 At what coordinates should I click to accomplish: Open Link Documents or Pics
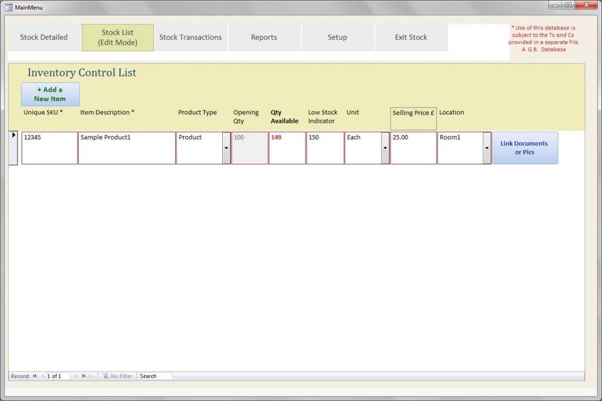[524, 147]
